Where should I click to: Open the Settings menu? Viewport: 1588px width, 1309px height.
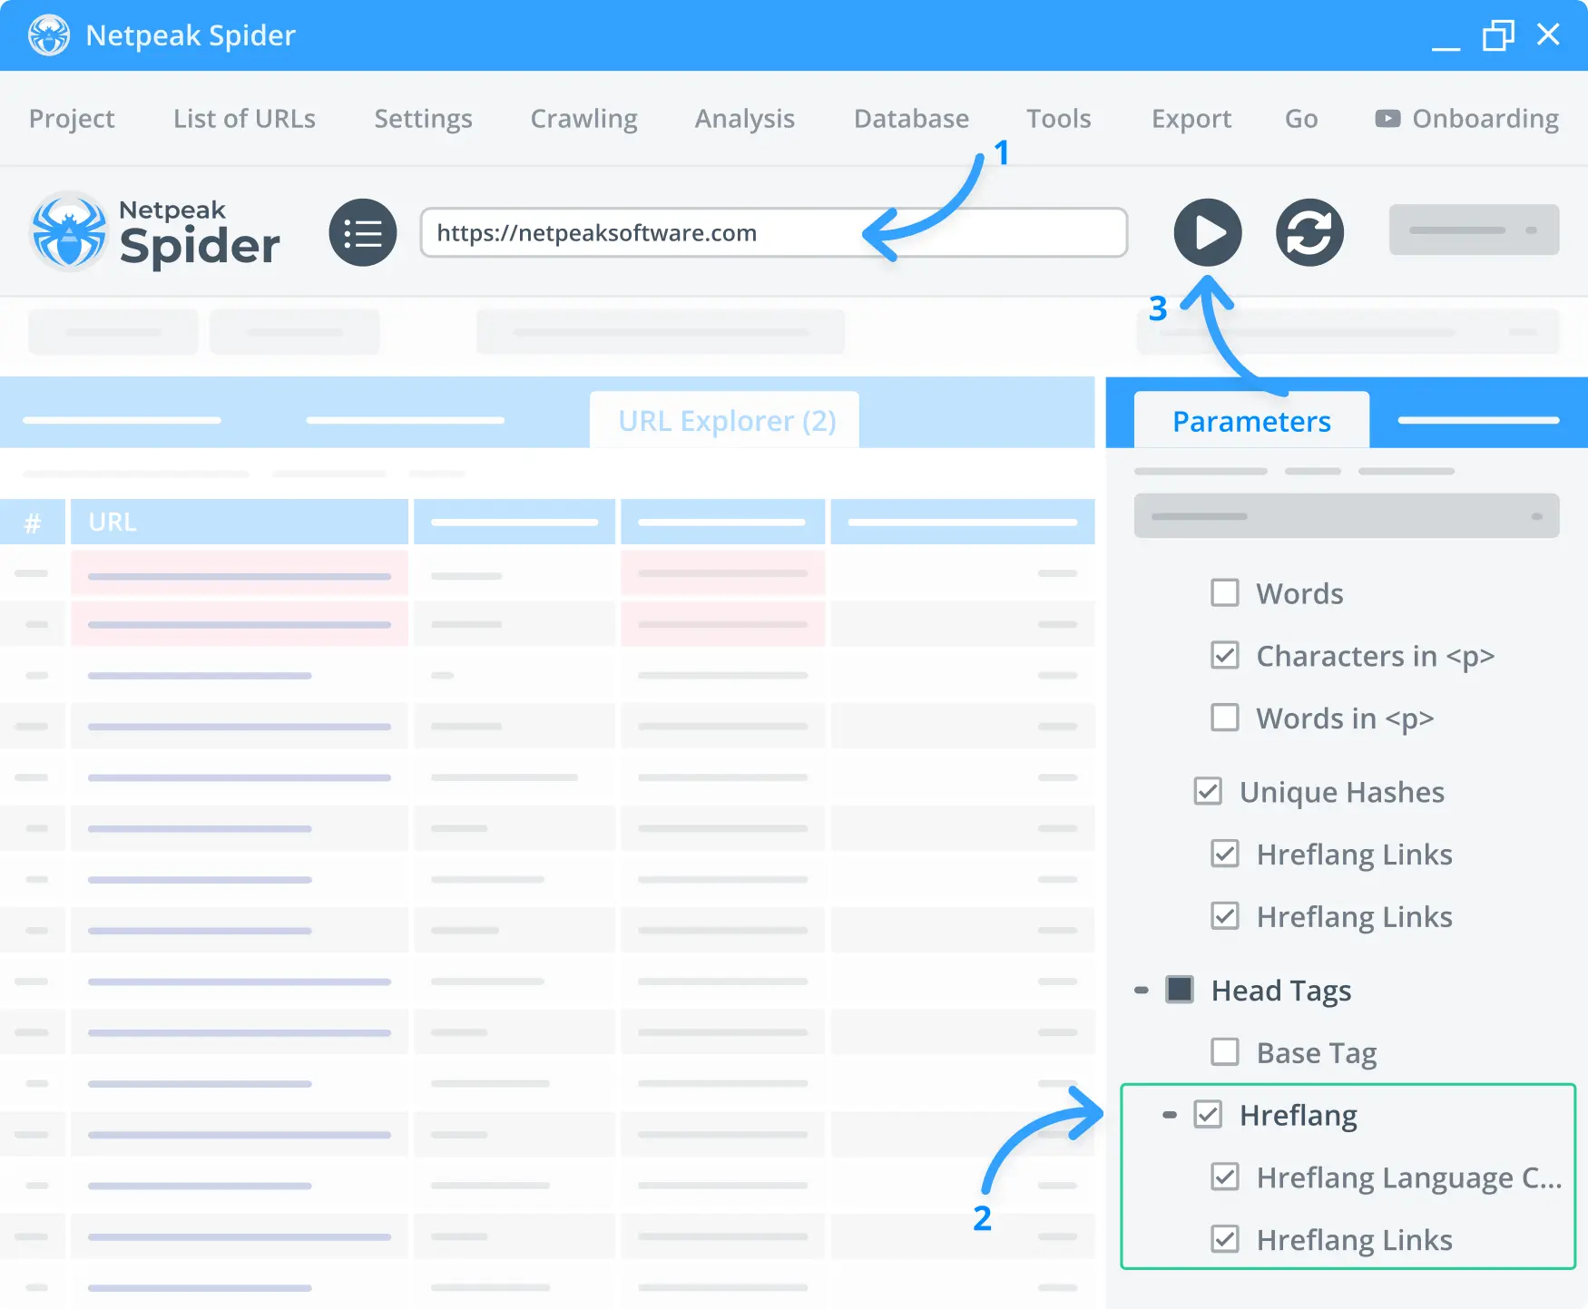point(423,119)
